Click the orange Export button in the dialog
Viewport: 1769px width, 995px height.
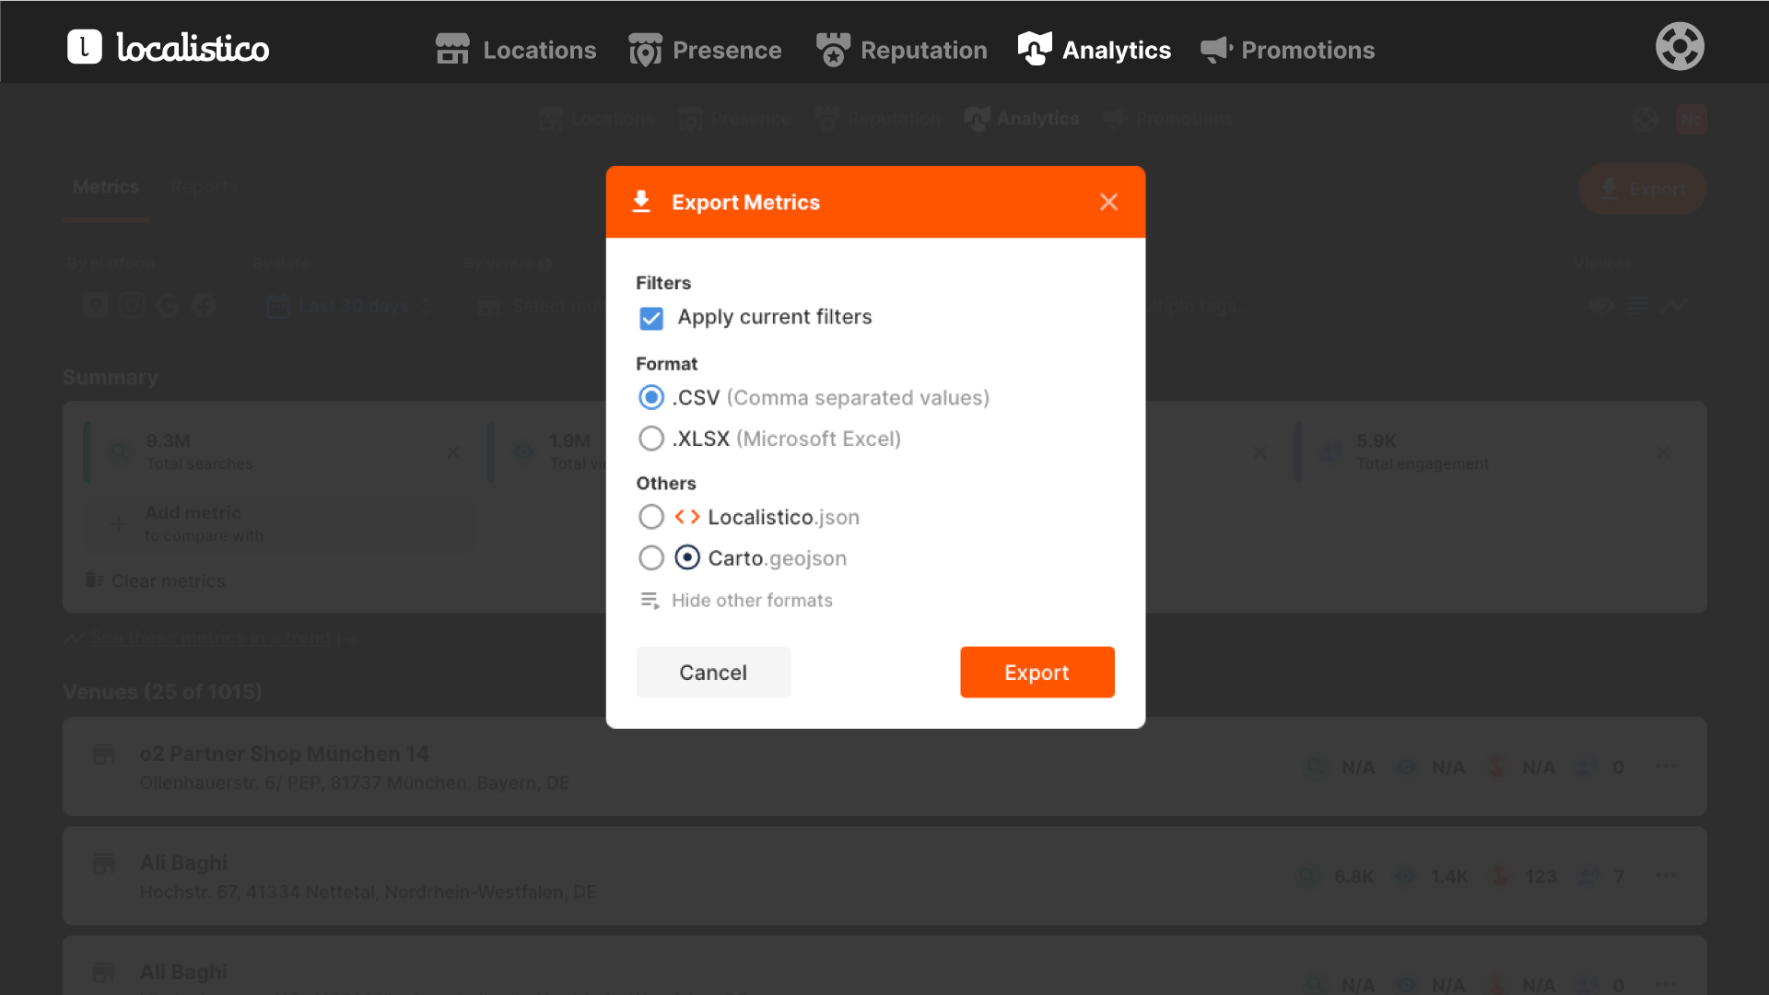click(x=1037, y=673)
